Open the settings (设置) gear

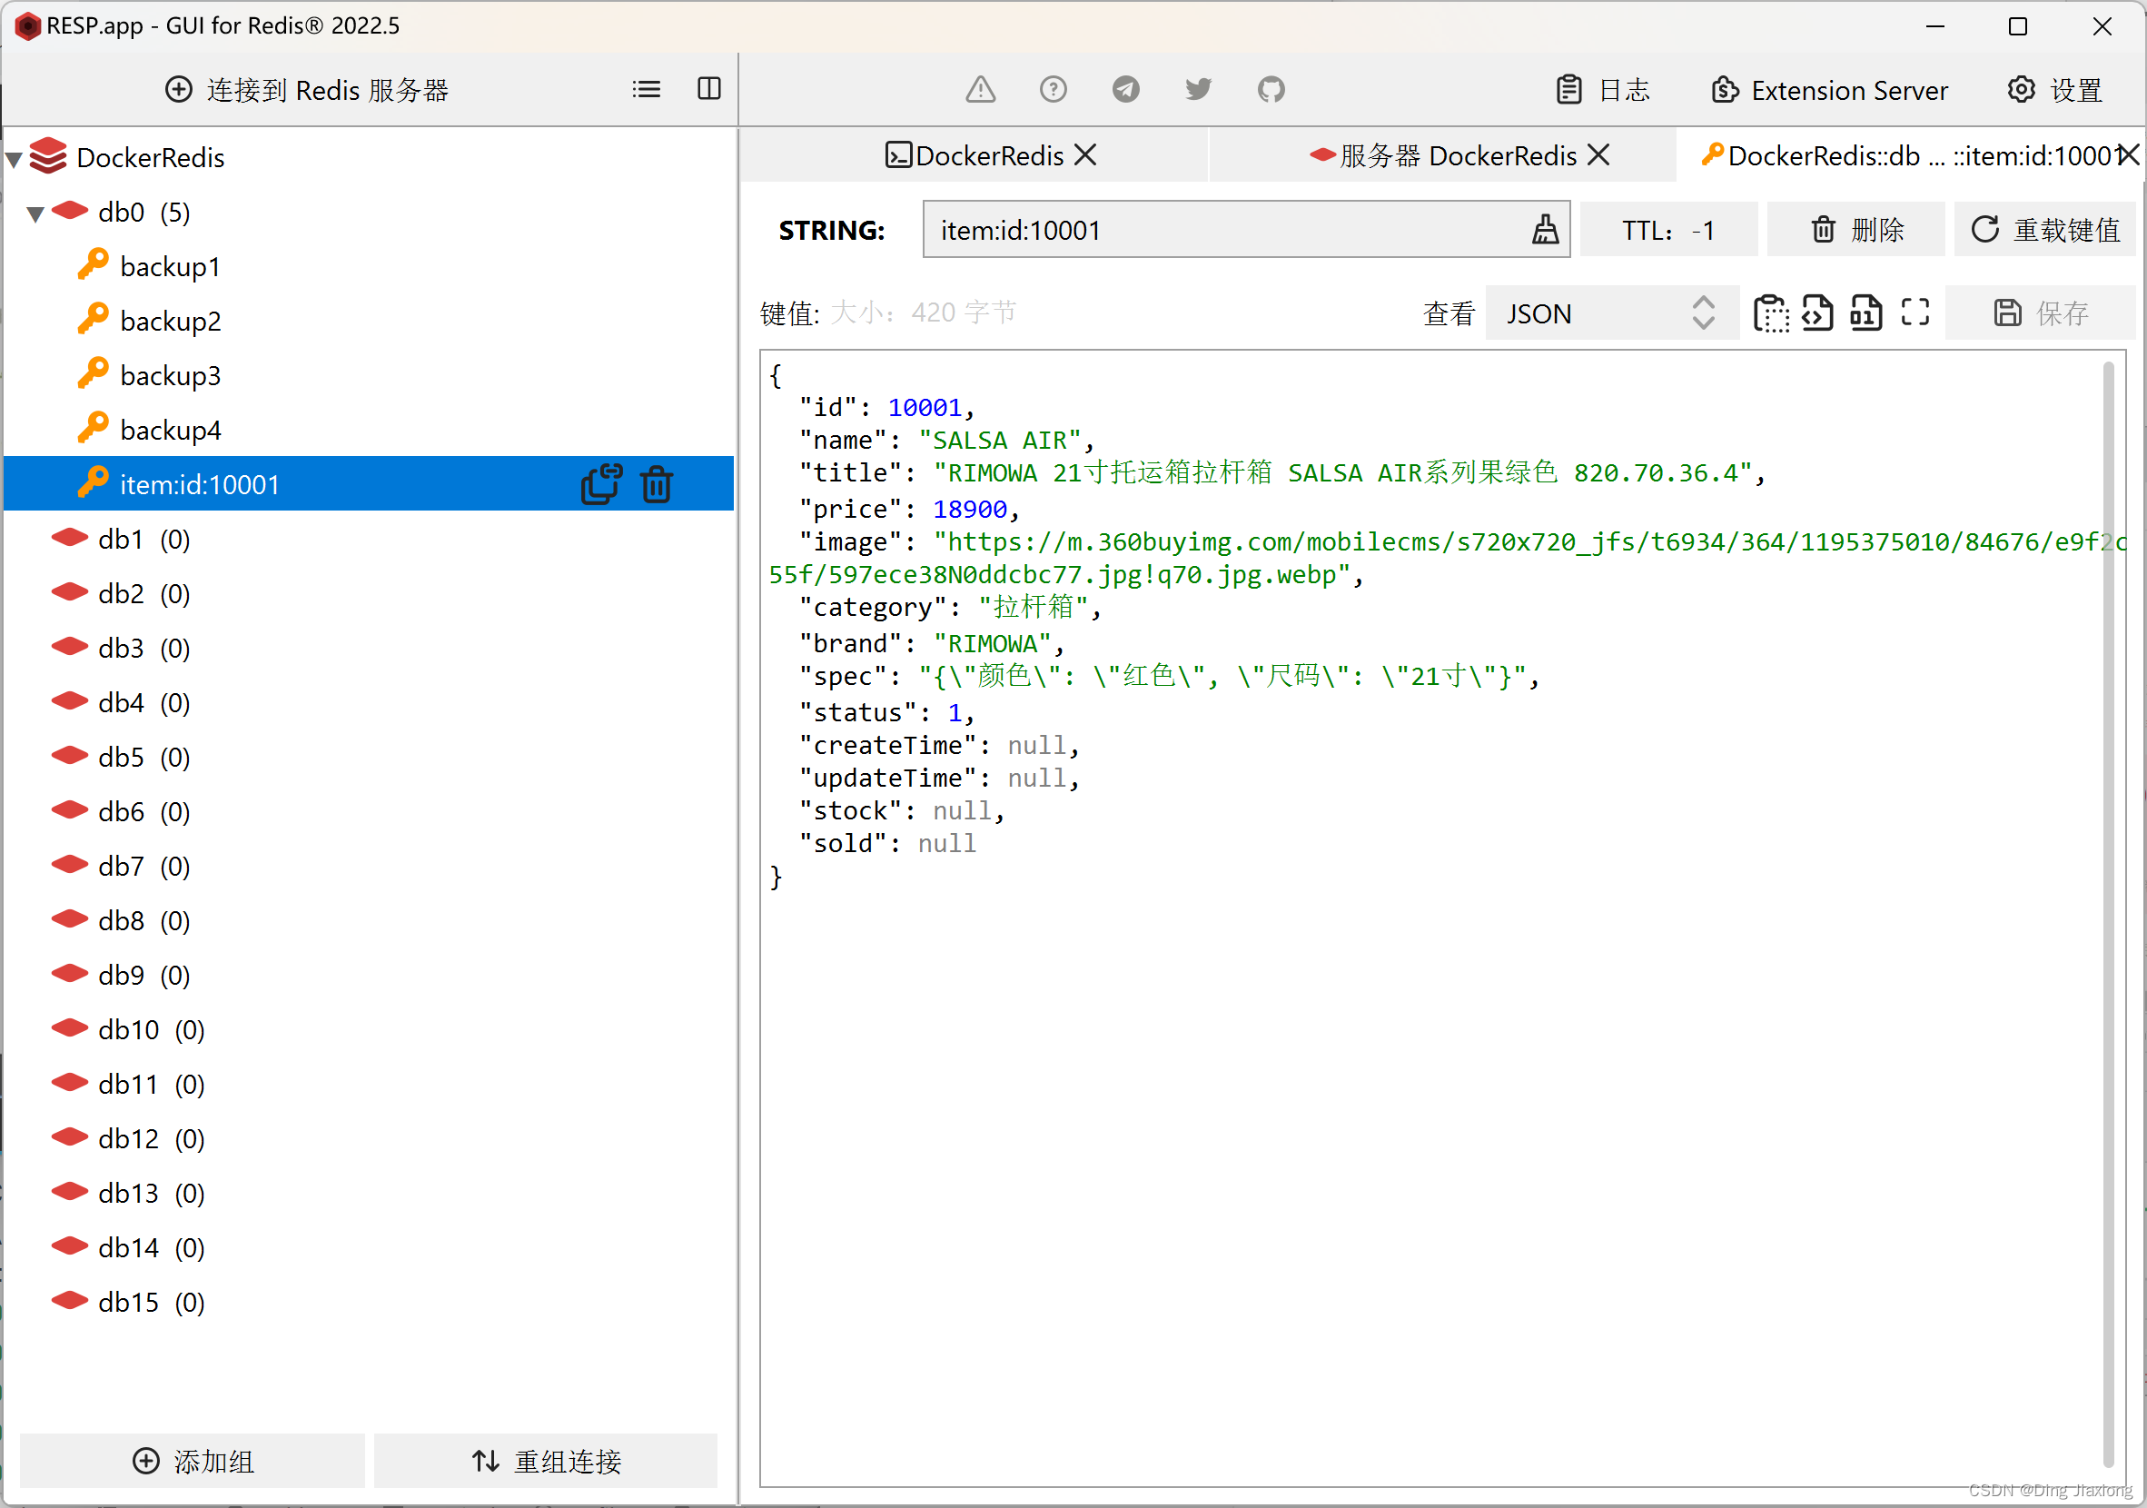tap(2054, 90)
